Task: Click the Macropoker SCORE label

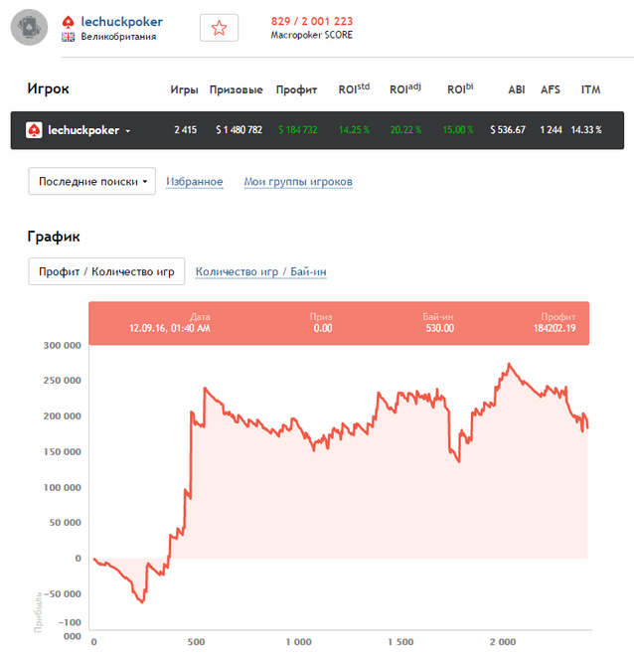Action: point(312,35)
